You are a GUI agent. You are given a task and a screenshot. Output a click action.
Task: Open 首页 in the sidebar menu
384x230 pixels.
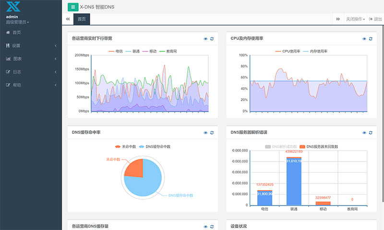coord(16,33)
